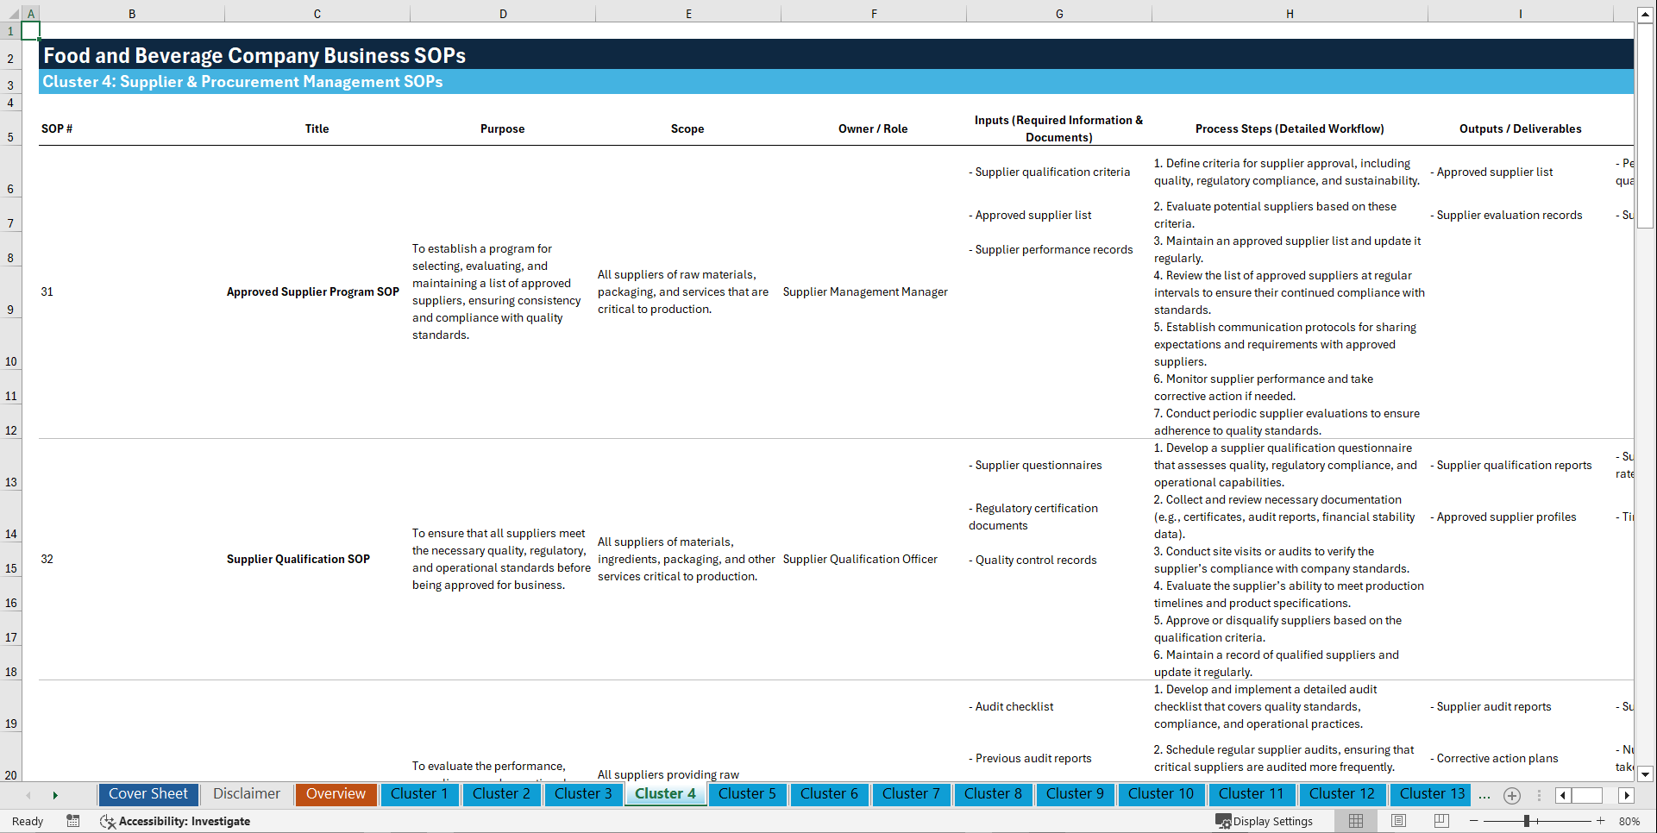Open Page Break Preview from the status bar

[1441, 821]
